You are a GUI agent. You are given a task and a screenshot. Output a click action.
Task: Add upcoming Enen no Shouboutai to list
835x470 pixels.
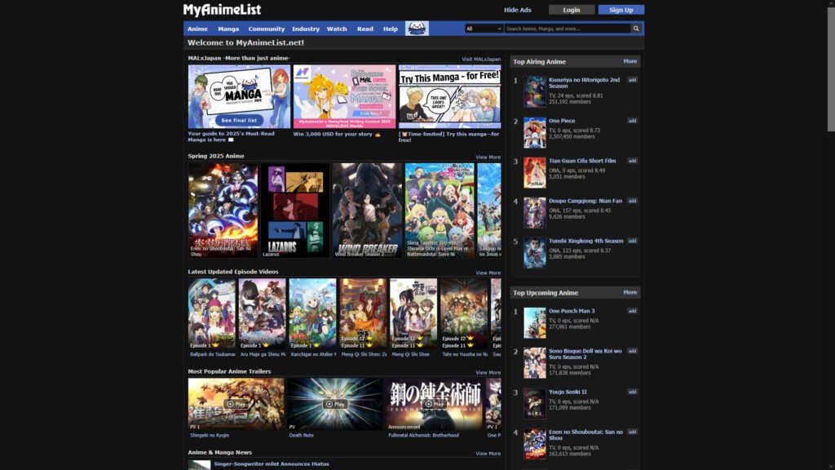(x=632, y=432)
